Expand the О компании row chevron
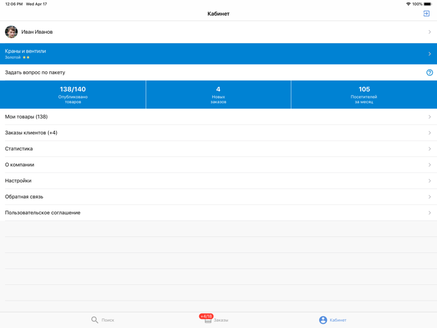The width and height of the screenshot is (437, 328). [430, 165]
